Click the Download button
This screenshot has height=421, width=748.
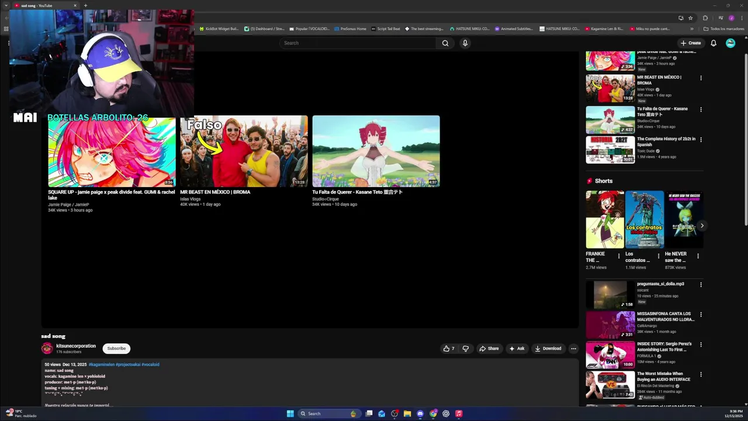click(548, 348)
